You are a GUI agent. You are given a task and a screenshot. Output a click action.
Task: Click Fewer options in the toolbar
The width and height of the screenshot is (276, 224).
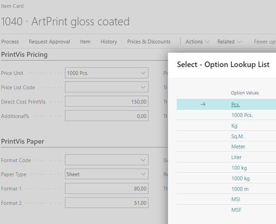coord(265,42)
